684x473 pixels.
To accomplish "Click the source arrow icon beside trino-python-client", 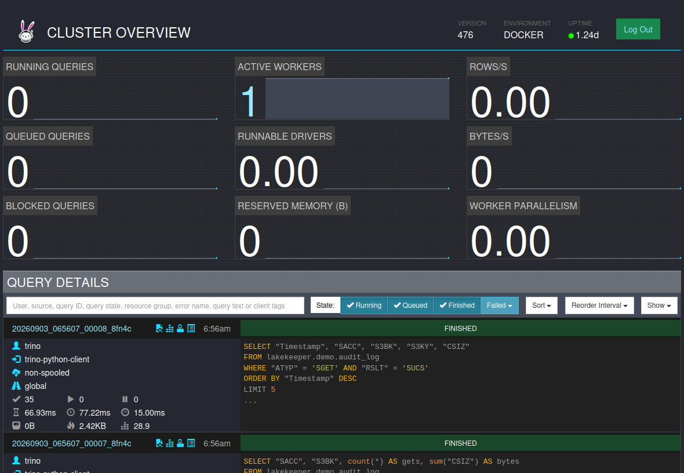I will (x=16, y=359).
